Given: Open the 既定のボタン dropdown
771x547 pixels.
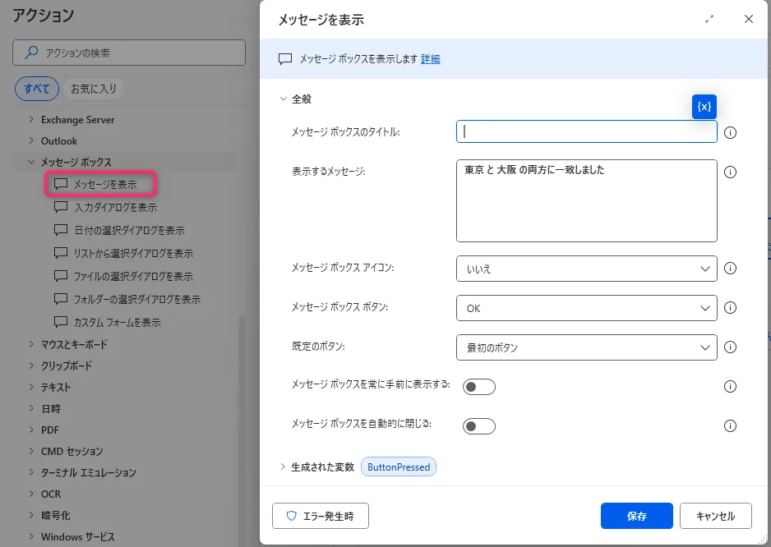Looking at the screenshot, I should coord(586,347).
